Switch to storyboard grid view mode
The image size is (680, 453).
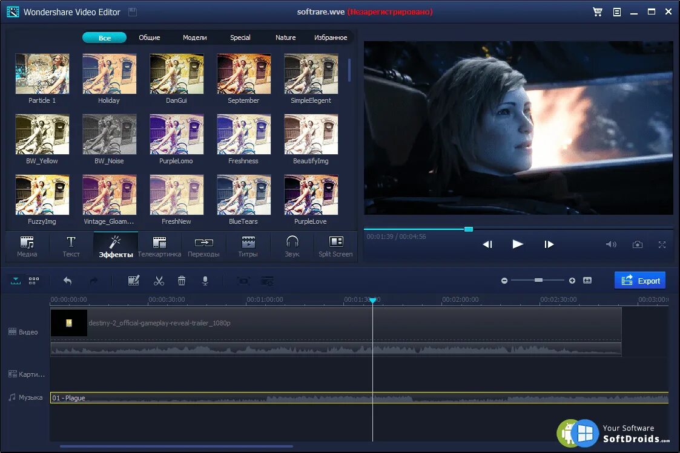[34, 281]
